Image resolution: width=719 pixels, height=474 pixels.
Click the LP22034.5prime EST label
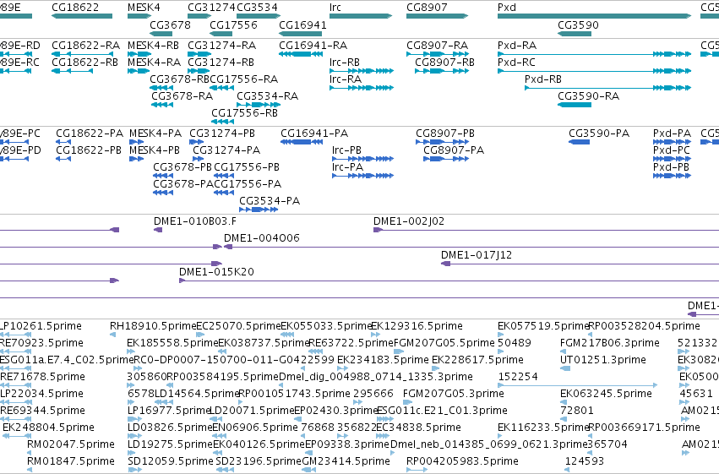pos(41,394)
